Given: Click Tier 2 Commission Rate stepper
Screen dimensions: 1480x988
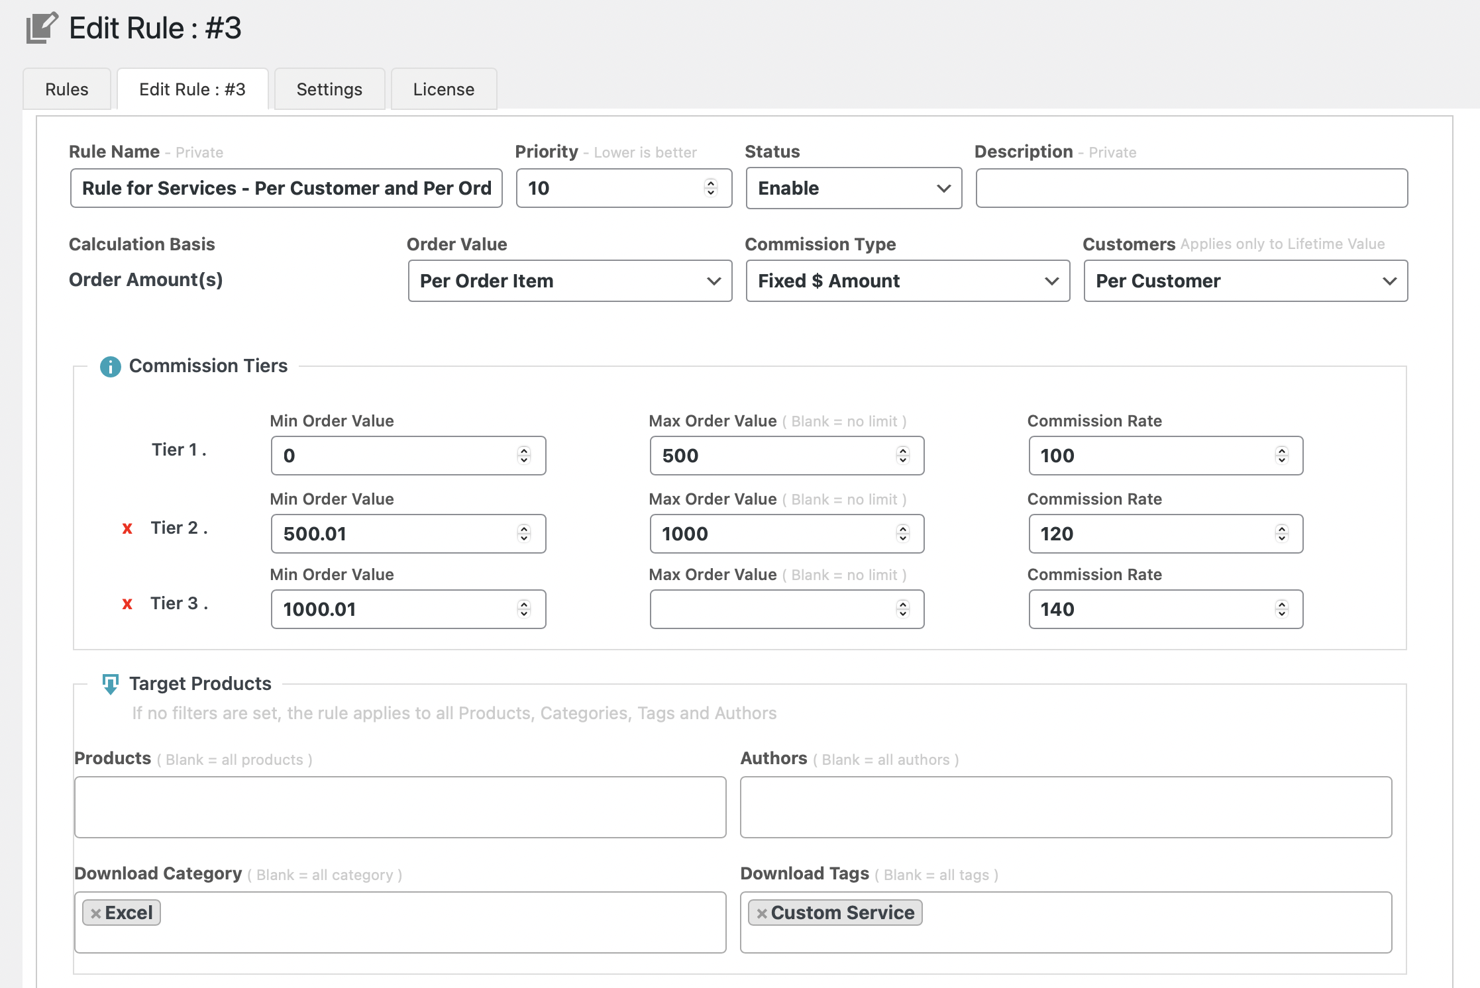Looking at the screenshot, I should coord(1282,534).
